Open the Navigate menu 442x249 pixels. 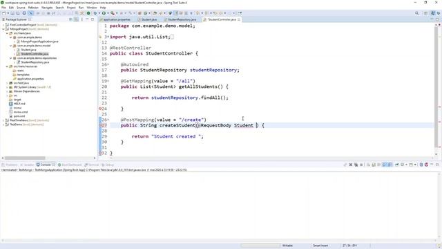click(x=47, y=8)
